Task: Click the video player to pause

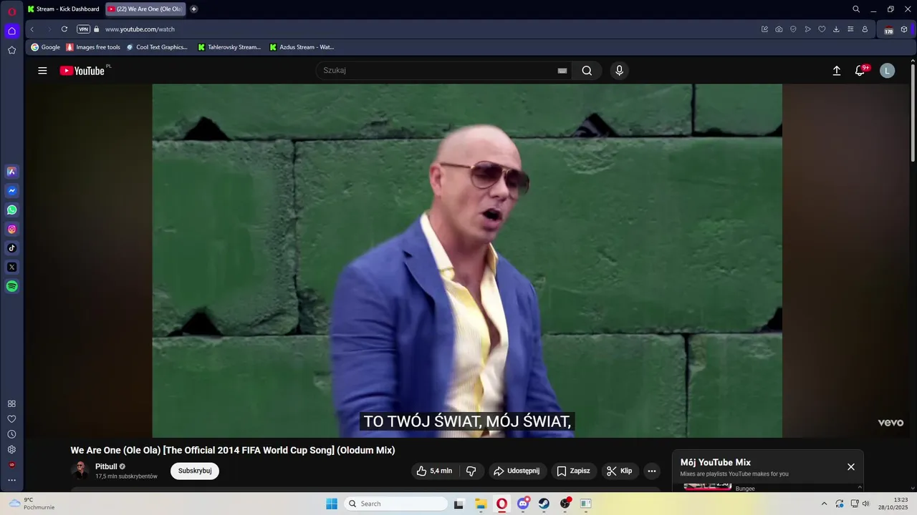Action: 467,260
